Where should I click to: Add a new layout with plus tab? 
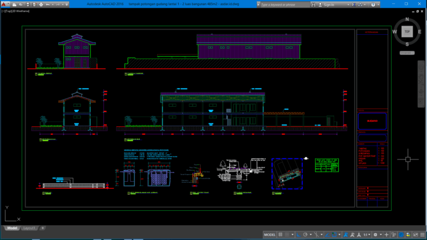tap(43, 228)
